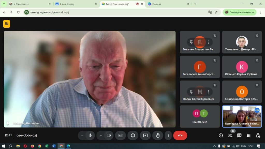This screenshot has width=265, height=149.
Task: Open the chat with everyone panel
Action: point(239,135)
